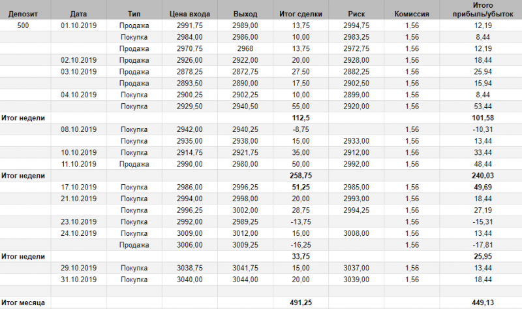Click the Итог сделки column header
Image resolution: width=522 pixels, height=309 pixels.
point(297,13)
